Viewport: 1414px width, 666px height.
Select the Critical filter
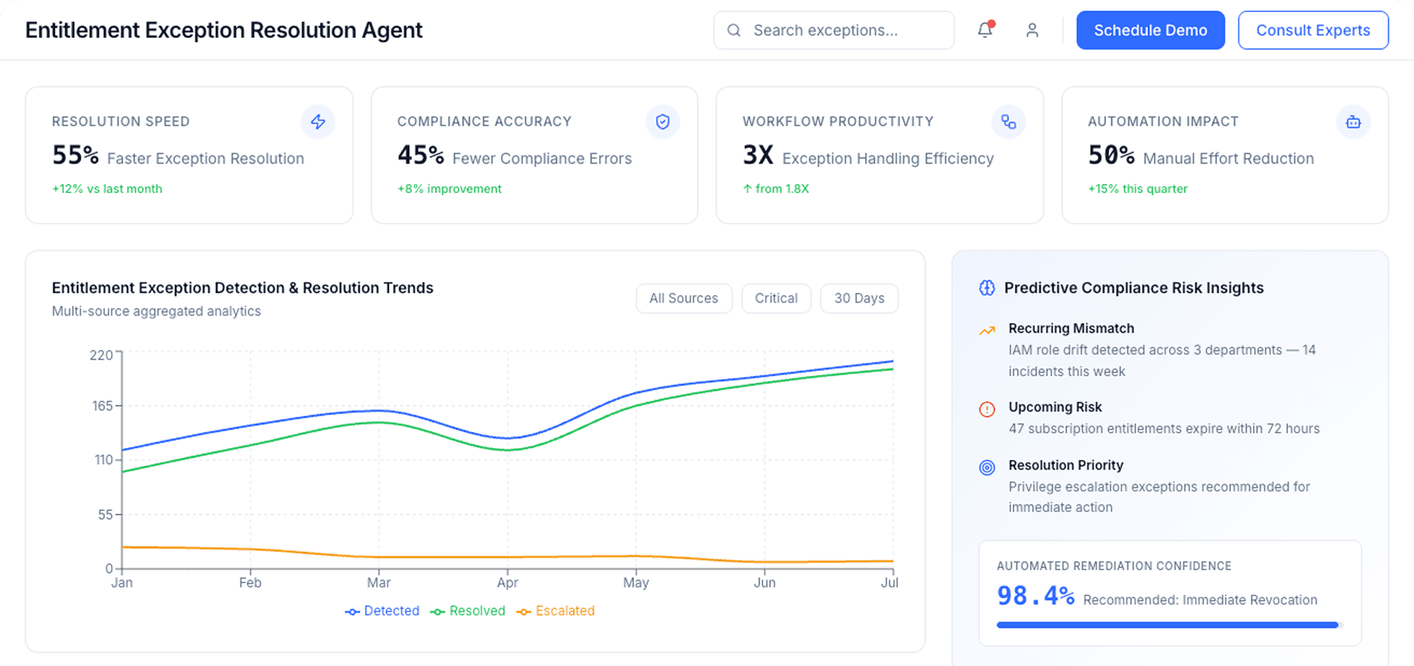[776, 298]
